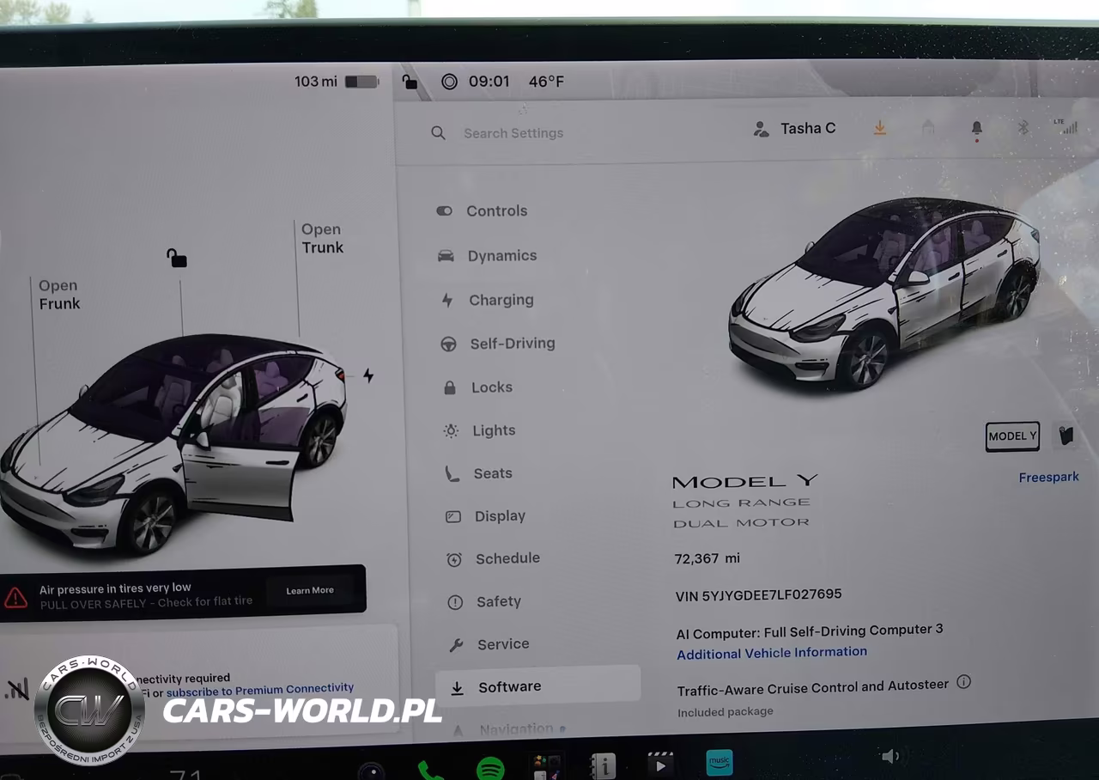This screenshot has width=1099, height=780.
Task: Tap Open Trunk
Action: tap(322, 239)
